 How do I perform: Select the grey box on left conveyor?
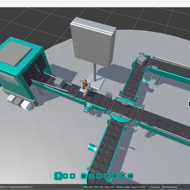[59, 82]
